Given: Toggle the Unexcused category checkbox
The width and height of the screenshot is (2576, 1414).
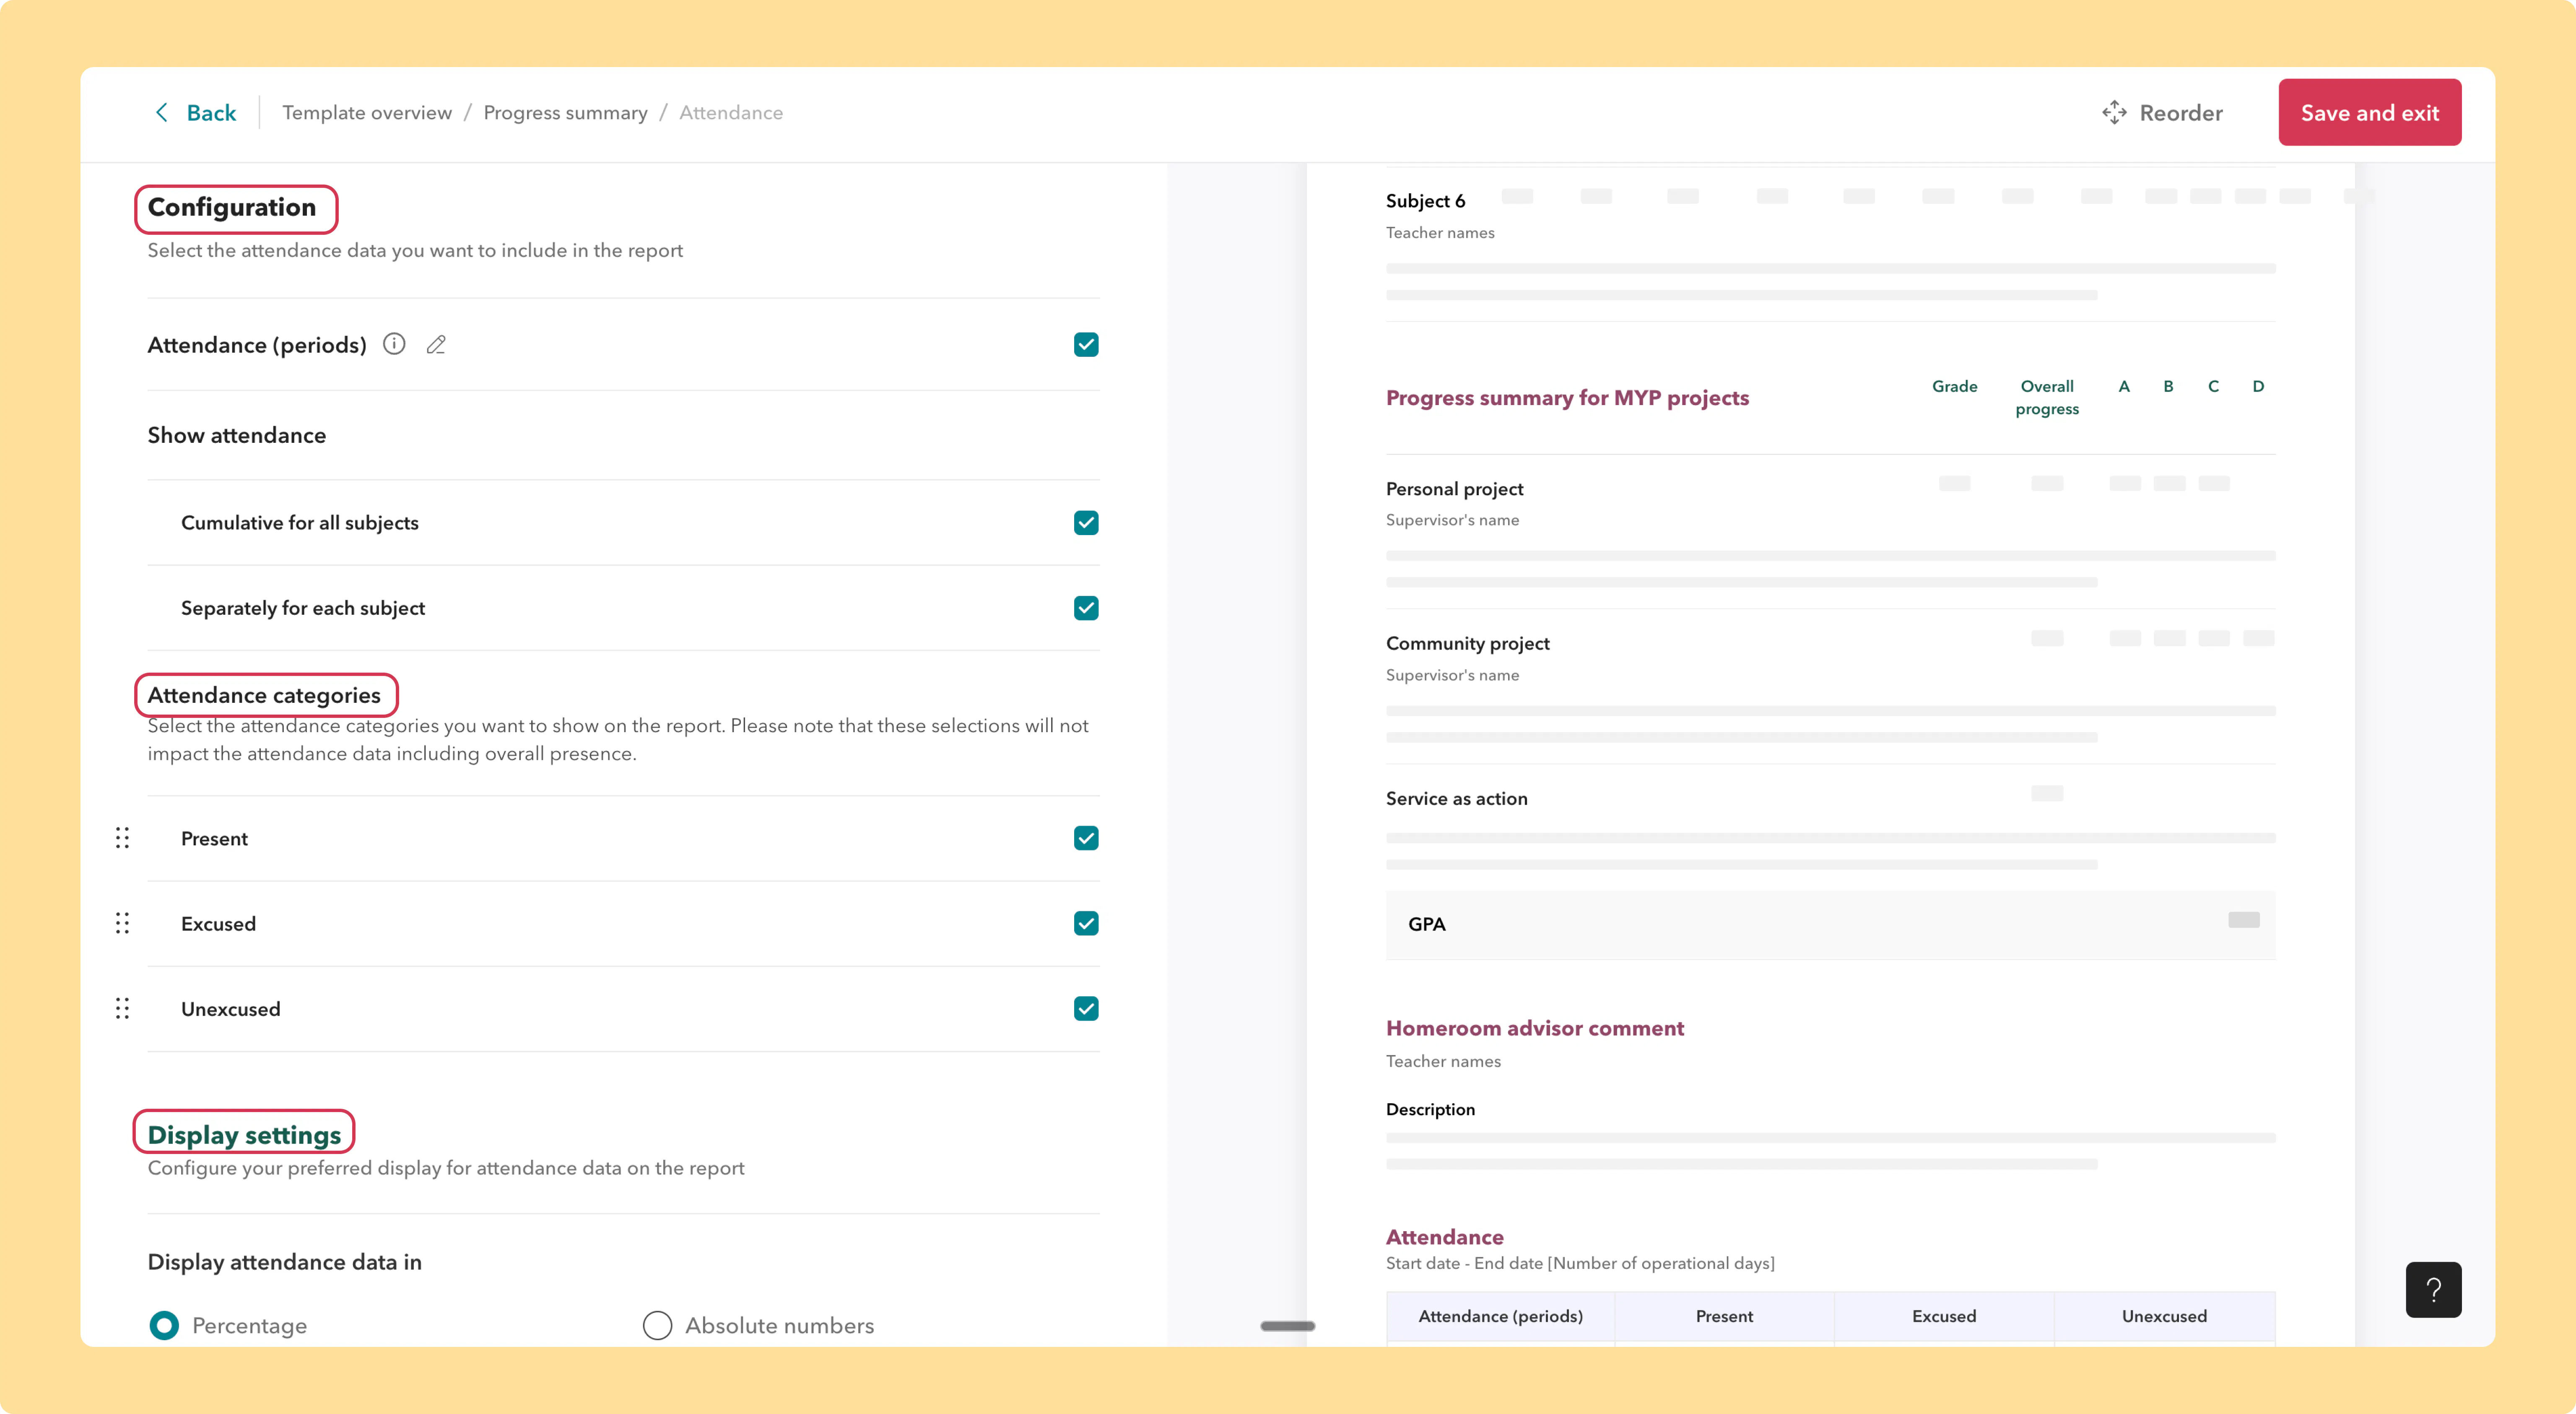Looking at the screenshot, I should click(x=1086, y=1008).
